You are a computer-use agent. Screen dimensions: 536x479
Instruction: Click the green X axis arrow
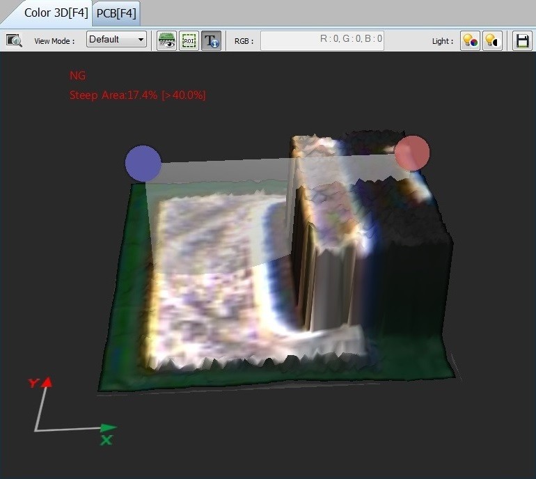(109, 427)
